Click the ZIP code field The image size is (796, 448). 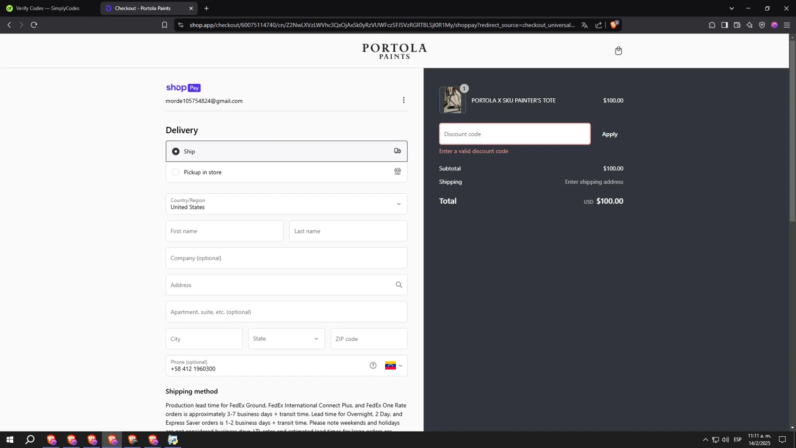click(369, 339)
